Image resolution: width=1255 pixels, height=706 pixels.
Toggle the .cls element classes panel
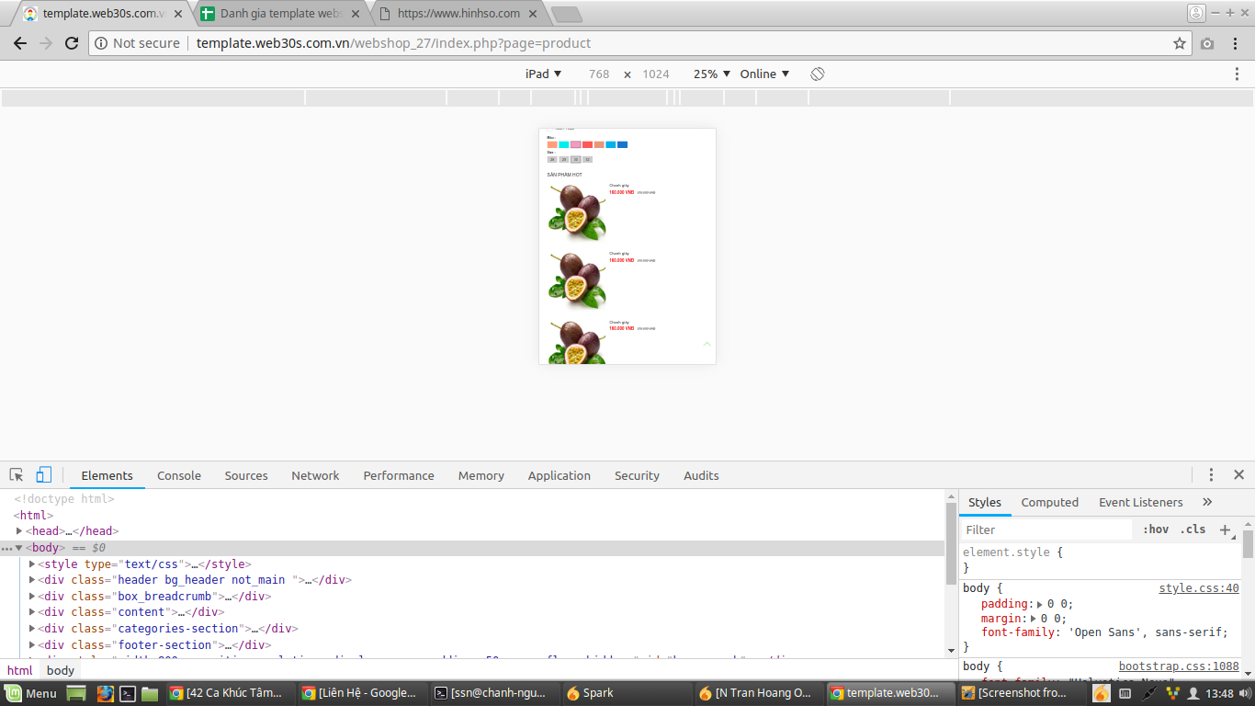[1193, 529]
